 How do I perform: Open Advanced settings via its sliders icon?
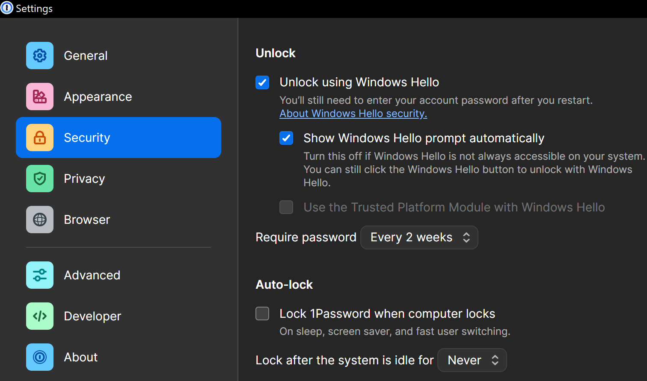39,275
